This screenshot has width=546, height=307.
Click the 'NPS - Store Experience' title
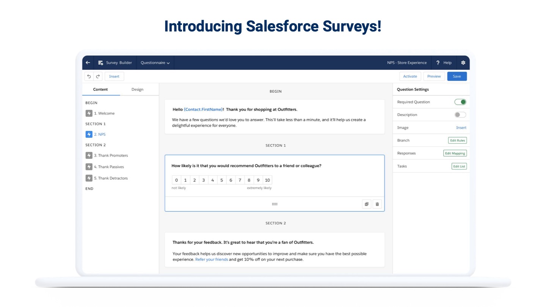click(407, 63)
